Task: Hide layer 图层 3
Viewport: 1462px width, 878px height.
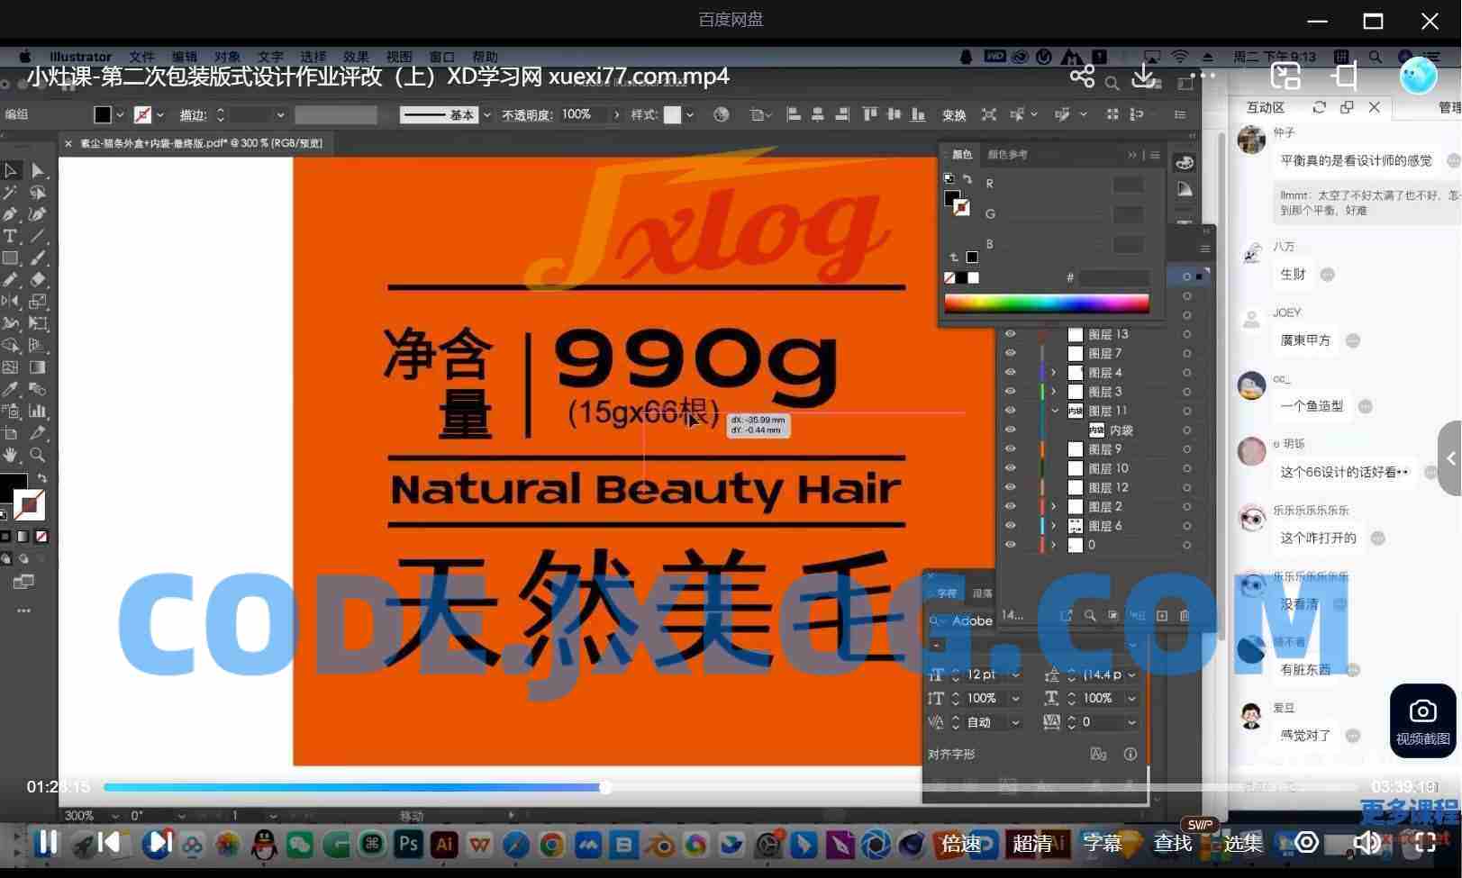Action: coord(1010,392)
